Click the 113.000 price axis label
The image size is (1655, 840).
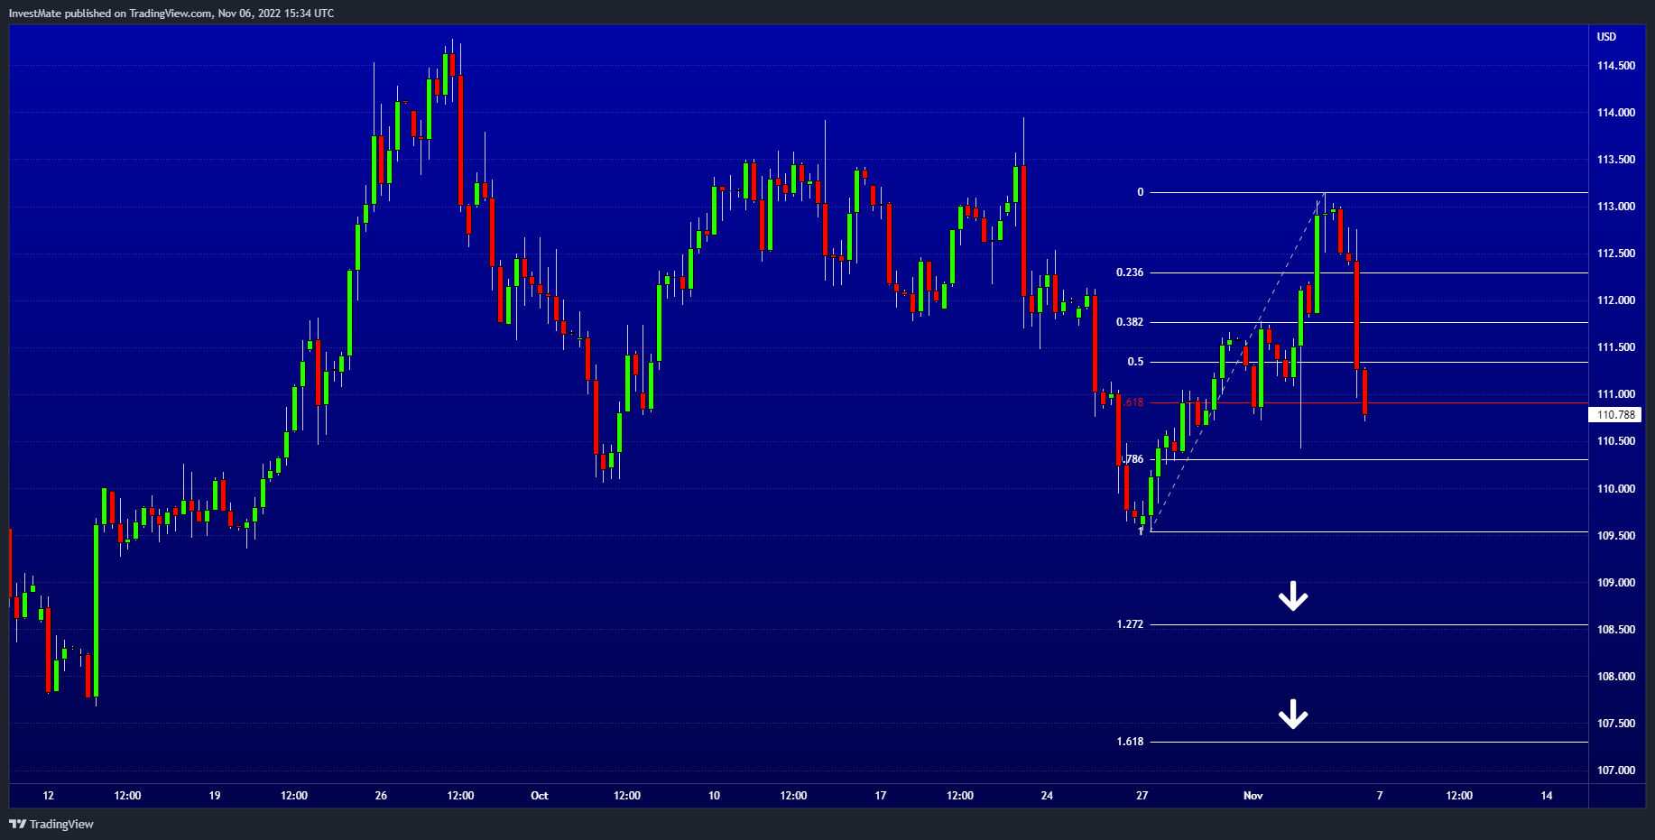click(x=1616, y=207)
